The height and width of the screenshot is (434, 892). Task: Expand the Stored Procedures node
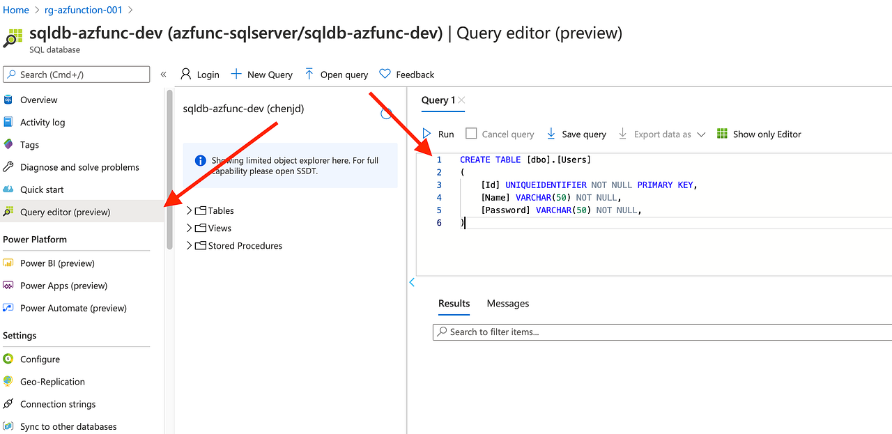[x=188, y=245]
